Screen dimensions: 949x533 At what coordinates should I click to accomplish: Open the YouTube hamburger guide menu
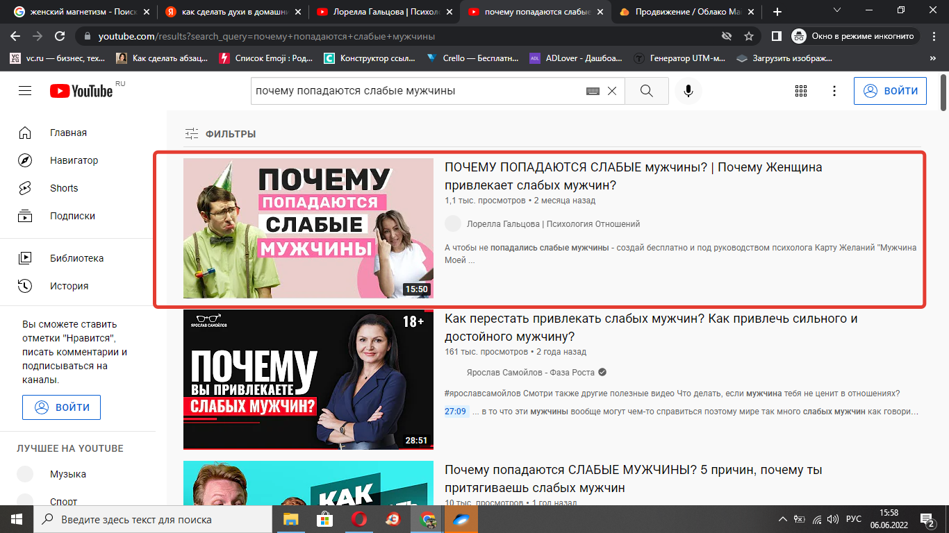(25, 91)
